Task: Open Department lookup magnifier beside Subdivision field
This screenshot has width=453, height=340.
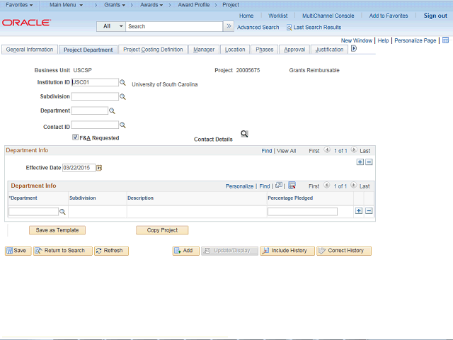Action: [112, 110]
